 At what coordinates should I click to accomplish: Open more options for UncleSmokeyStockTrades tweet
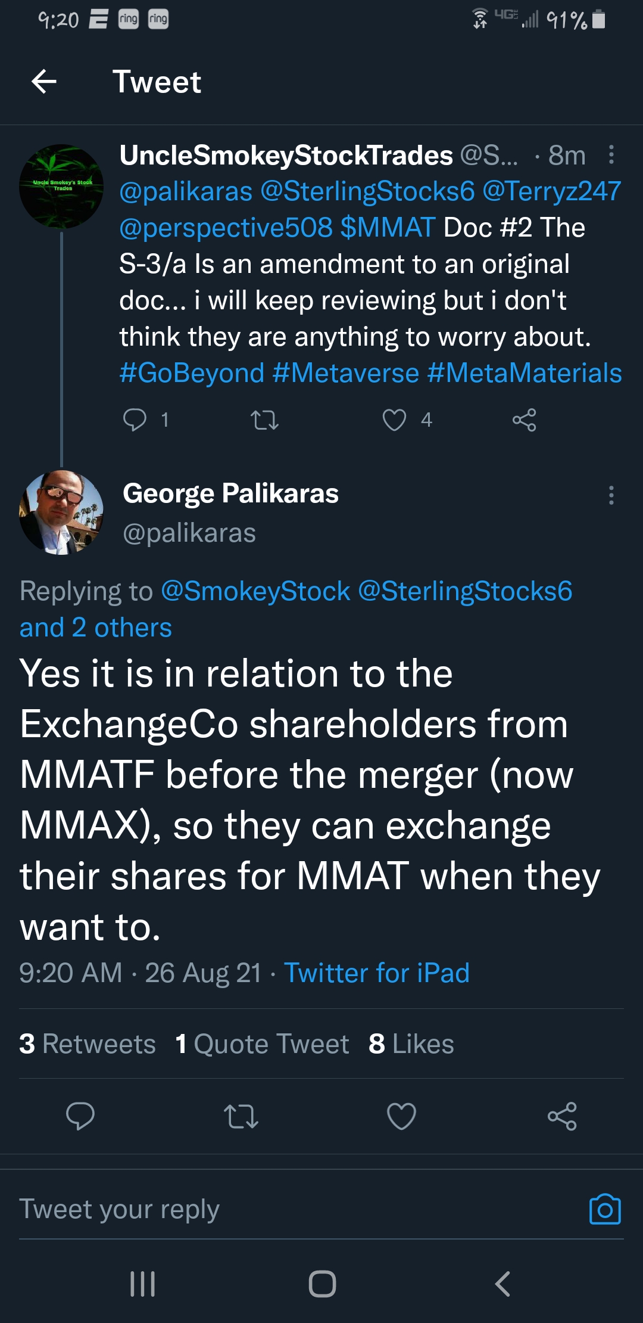pyautogui.click(x=611, y=155)
